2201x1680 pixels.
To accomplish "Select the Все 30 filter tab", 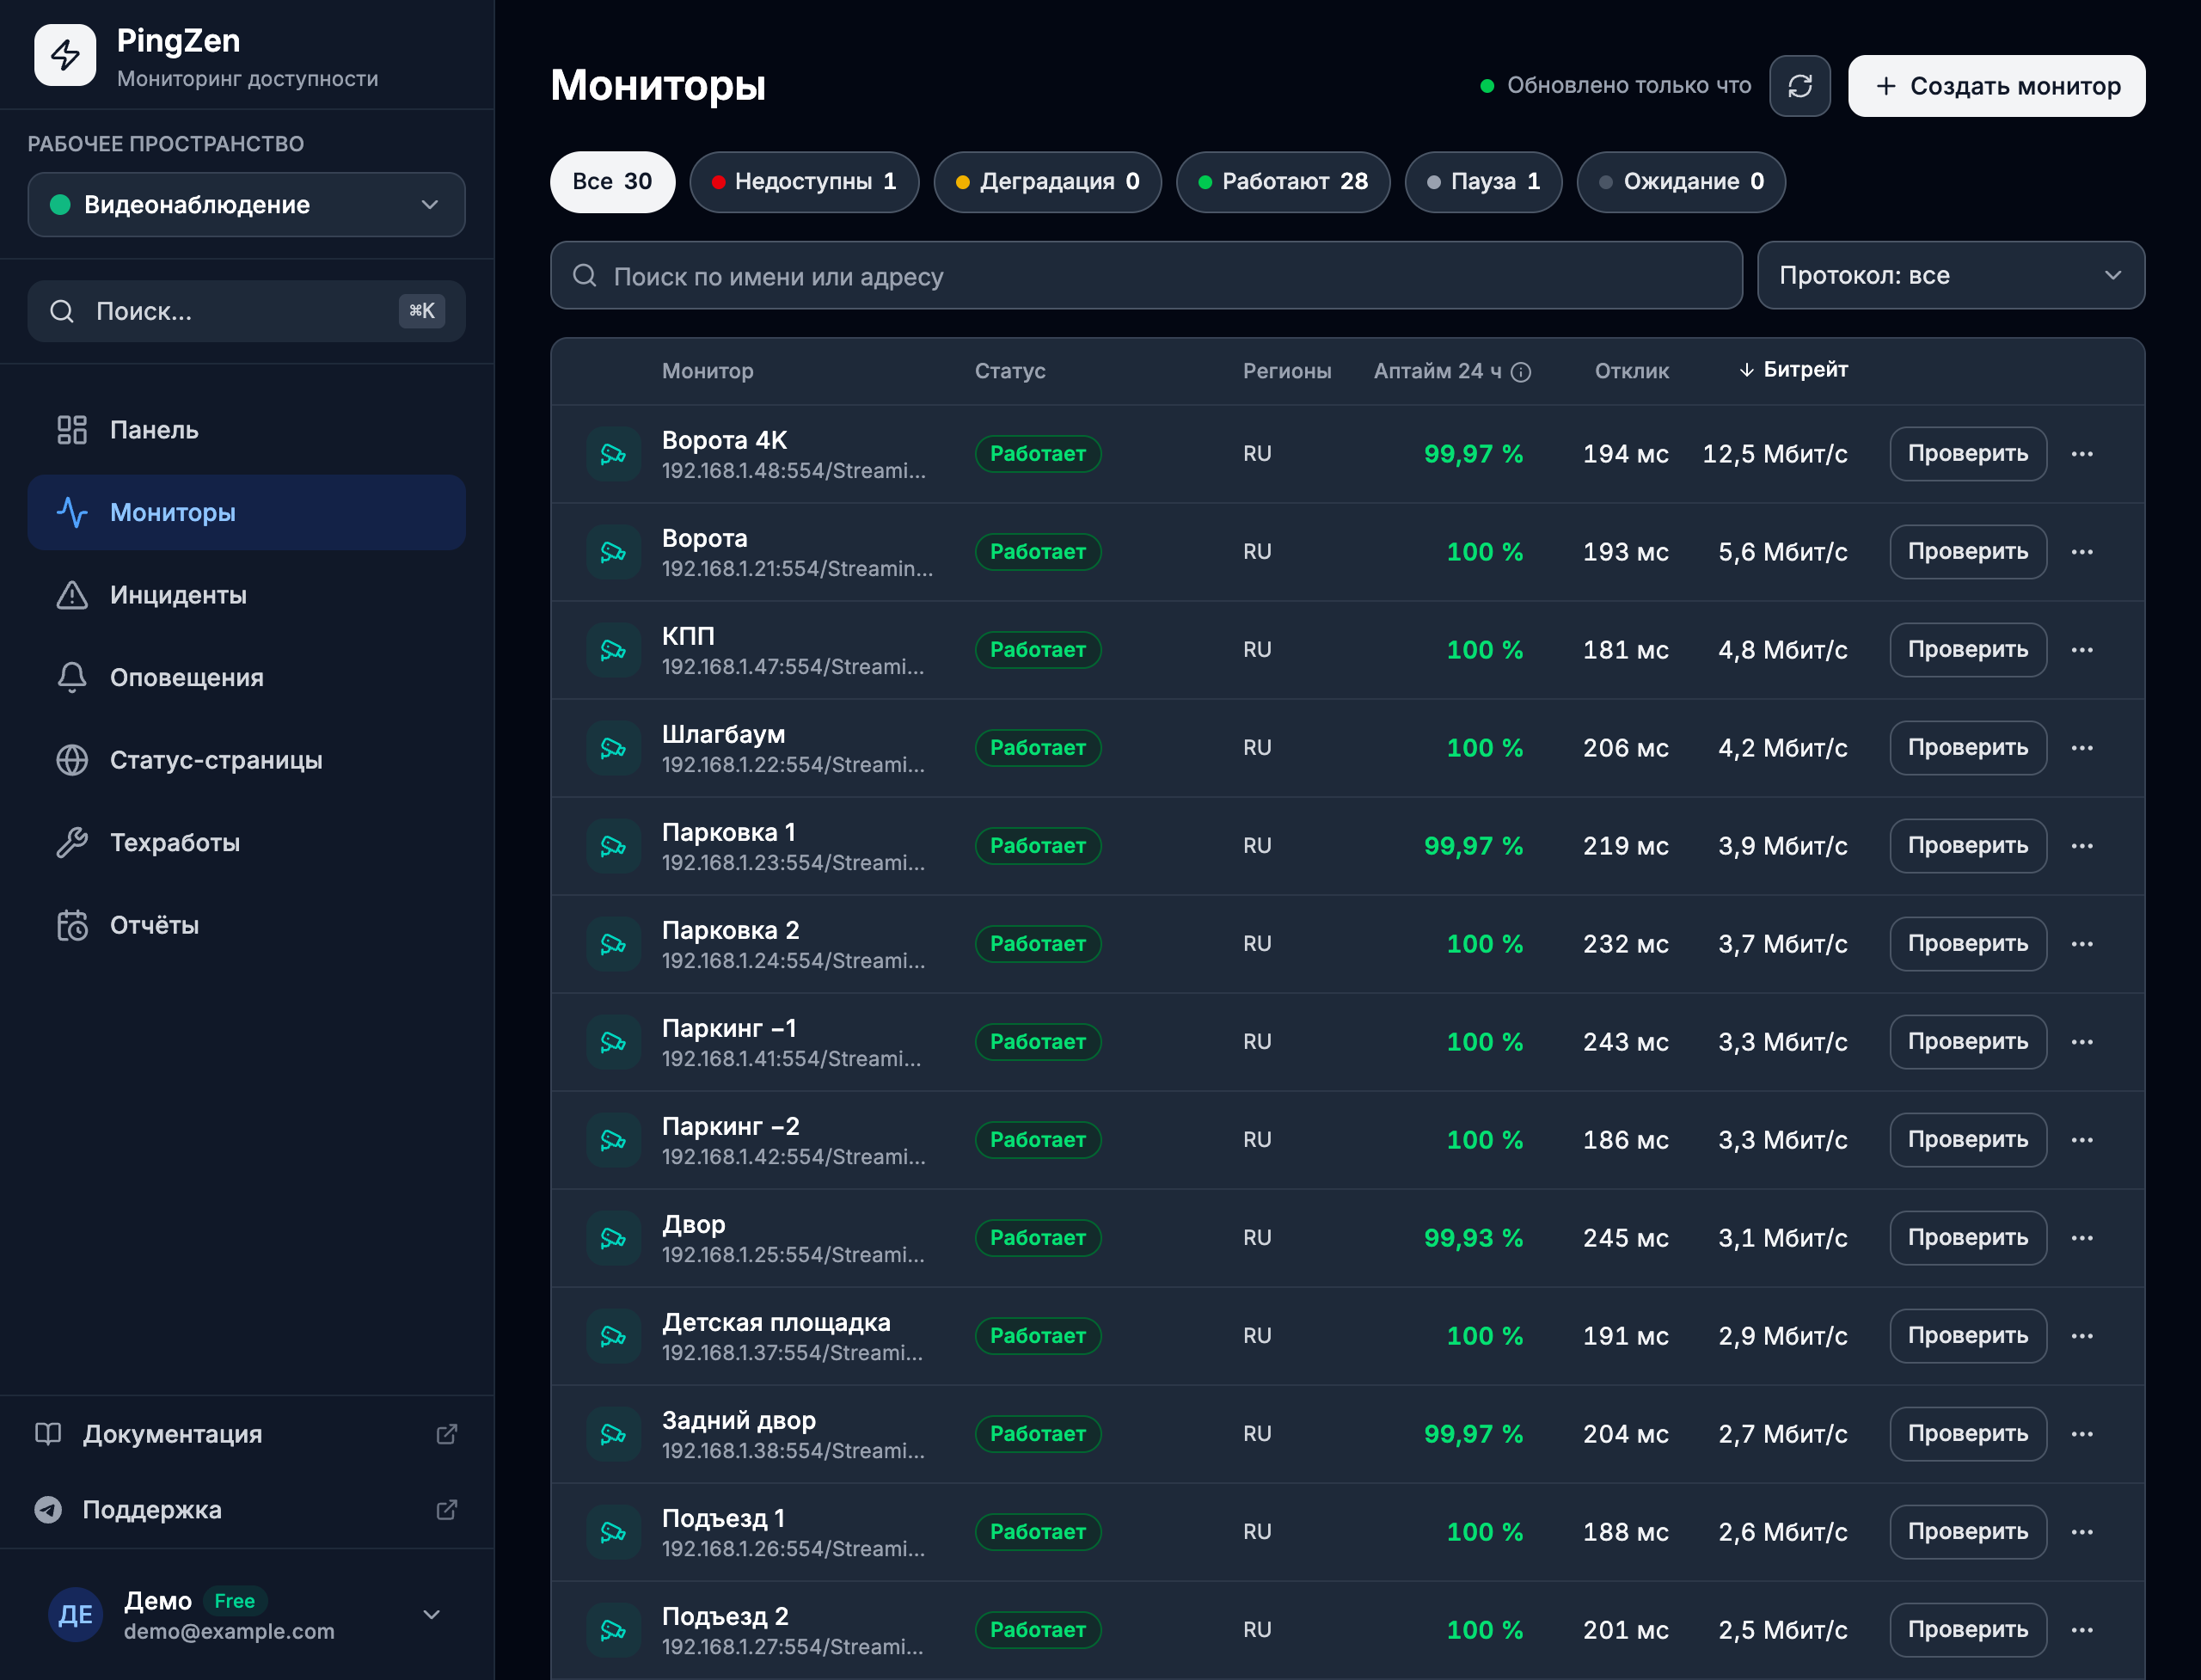I will coord(612,182).
